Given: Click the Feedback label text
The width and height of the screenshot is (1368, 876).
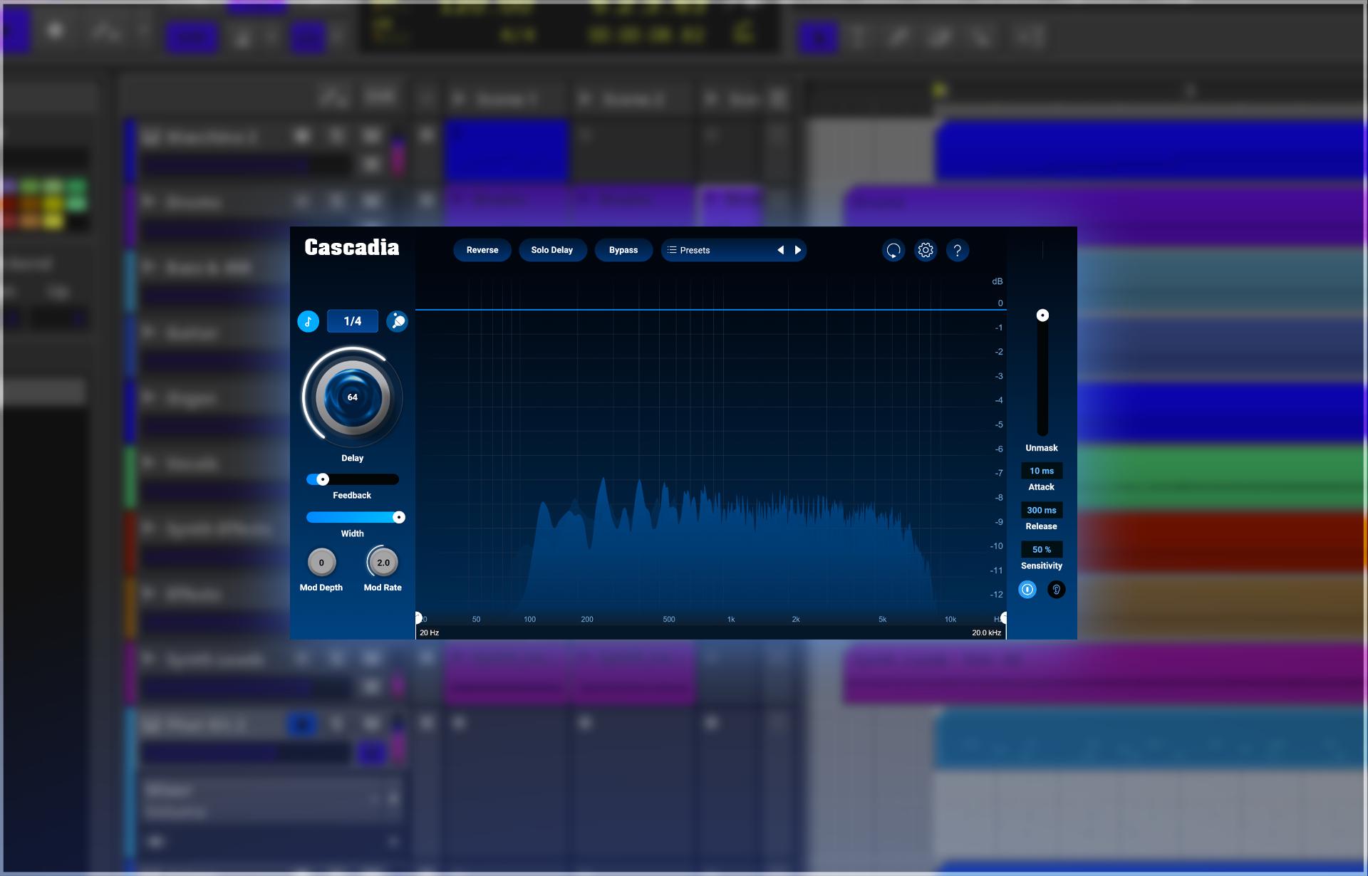Looking at the screenshot, I should (352, 495).
